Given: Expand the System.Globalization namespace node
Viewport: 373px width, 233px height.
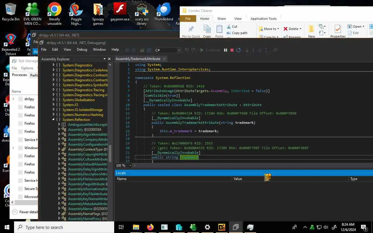Looking at the screenshot, I should pyautogui.click(x=54, y=100).
